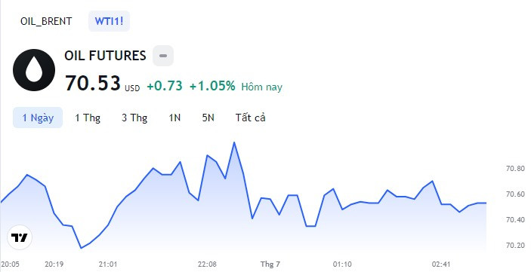Show the Tất cả full range

click(x=250, y=118)
